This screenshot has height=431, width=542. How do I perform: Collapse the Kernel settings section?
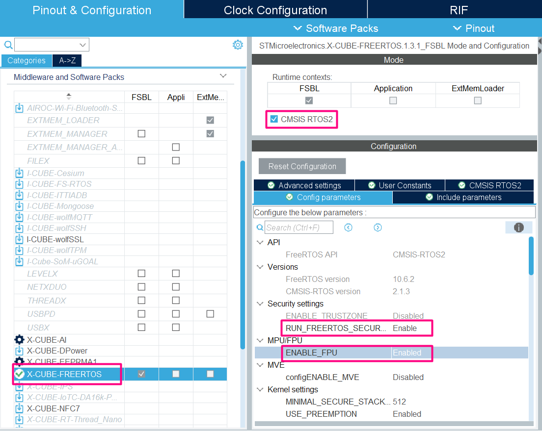pyautogui.click(x=260, y=389)
